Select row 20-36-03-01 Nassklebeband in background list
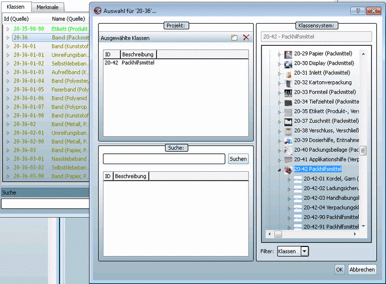 45,159
